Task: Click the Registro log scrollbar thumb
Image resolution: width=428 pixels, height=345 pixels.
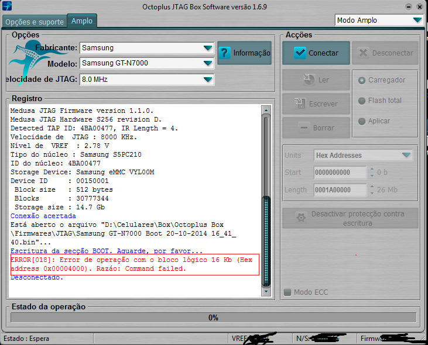Action: 266,241
